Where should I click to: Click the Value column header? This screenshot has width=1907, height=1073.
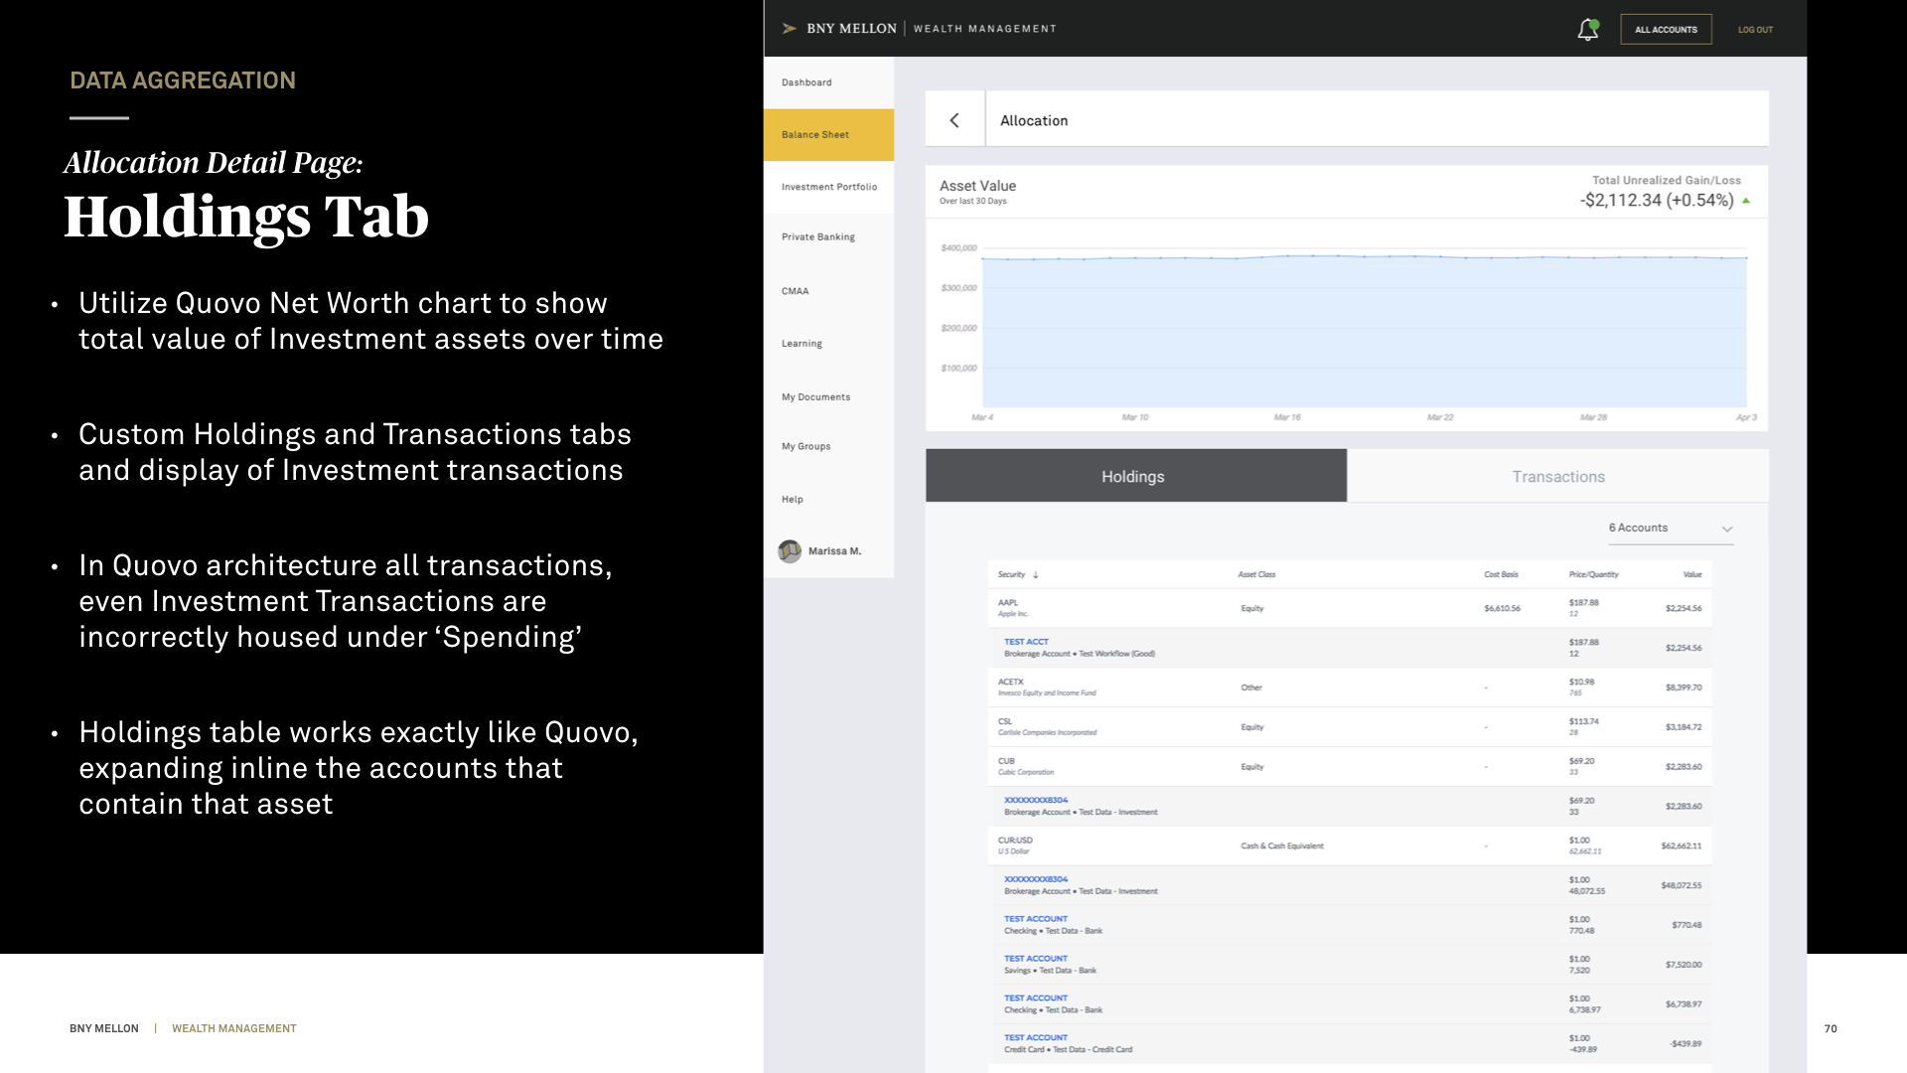click(x=1692, y=575)
